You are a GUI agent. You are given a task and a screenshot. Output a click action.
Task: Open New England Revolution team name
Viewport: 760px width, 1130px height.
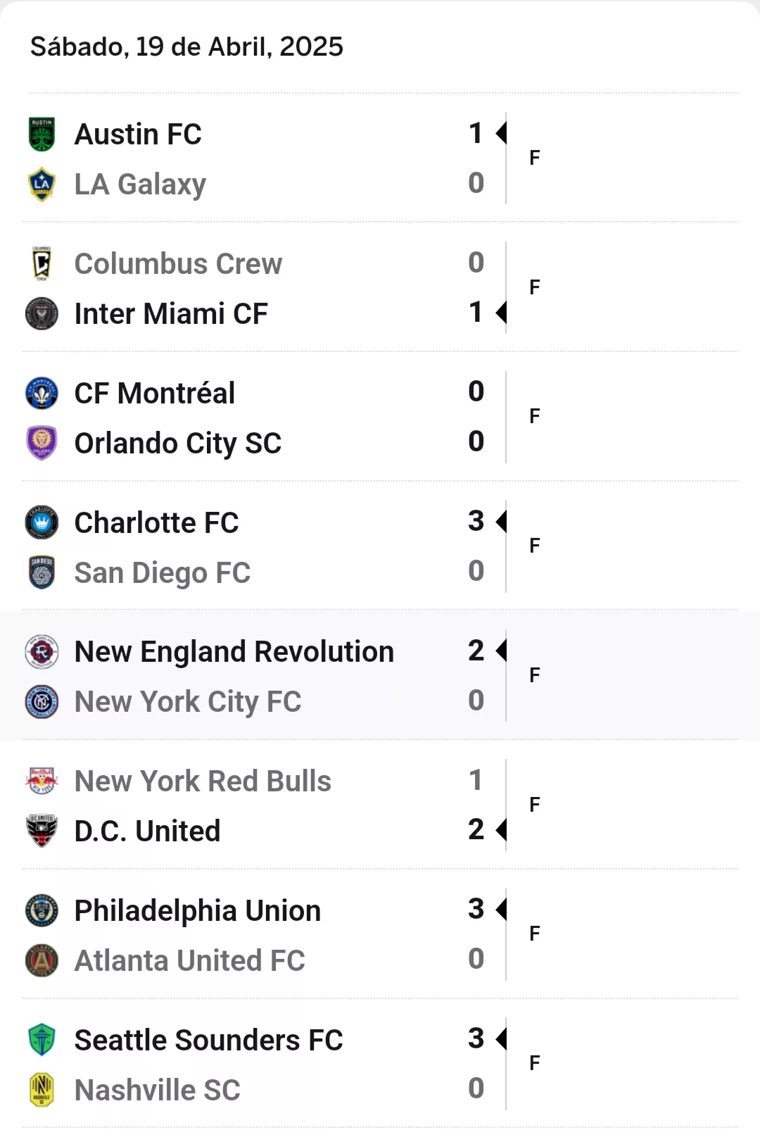tap(234, 652)
